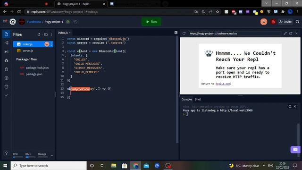Open the index.js row three-dot menu
Screen dimensions: 302x170
[51, 44]
